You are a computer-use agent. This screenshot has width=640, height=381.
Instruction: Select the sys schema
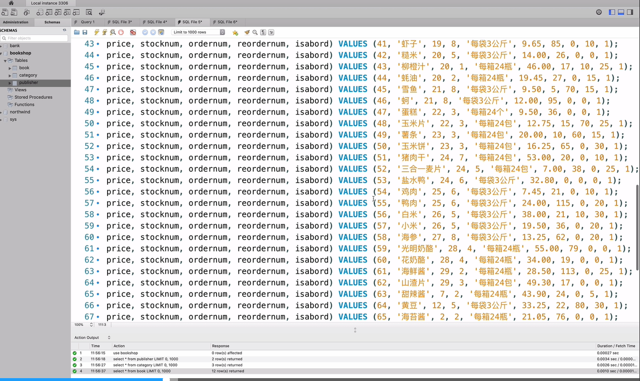point(13,119)
